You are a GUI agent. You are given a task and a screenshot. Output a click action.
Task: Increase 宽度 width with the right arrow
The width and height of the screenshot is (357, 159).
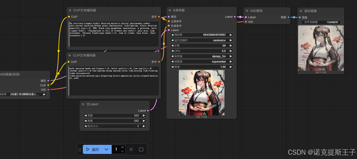coord(144,115)
